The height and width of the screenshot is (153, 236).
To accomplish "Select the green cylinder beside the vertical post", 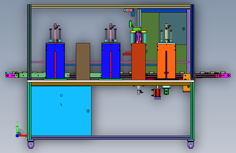I will [130, 24].
